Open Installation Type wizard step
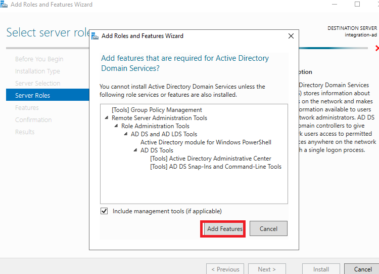Image resolution: width=379 pixels, height=274 pixels. click(37, 71)
